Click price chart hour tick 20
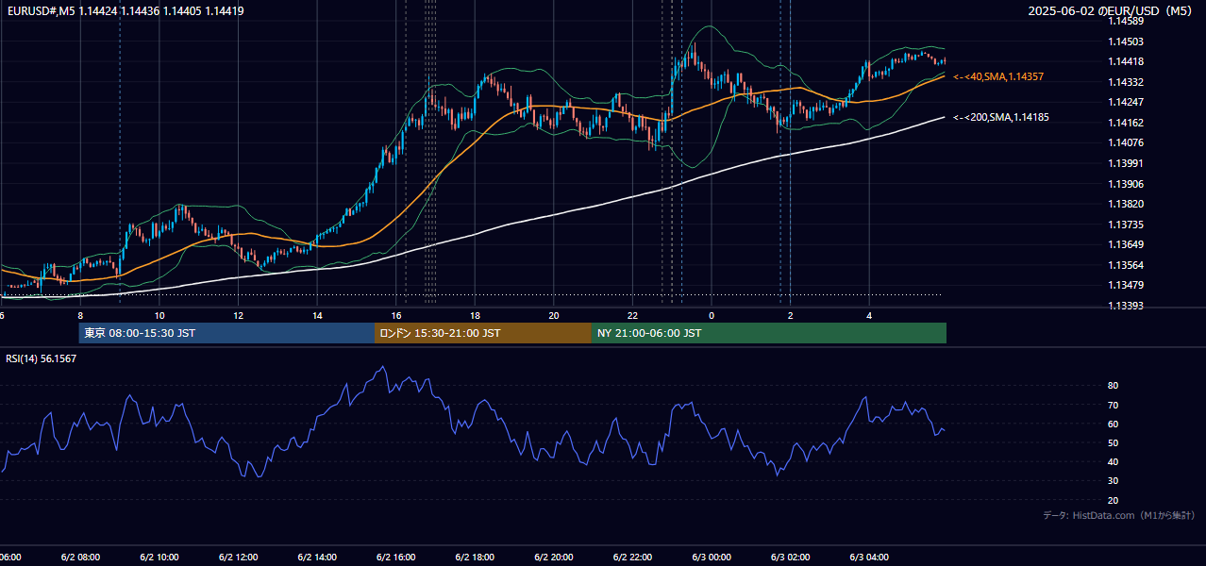 [554, 315]
